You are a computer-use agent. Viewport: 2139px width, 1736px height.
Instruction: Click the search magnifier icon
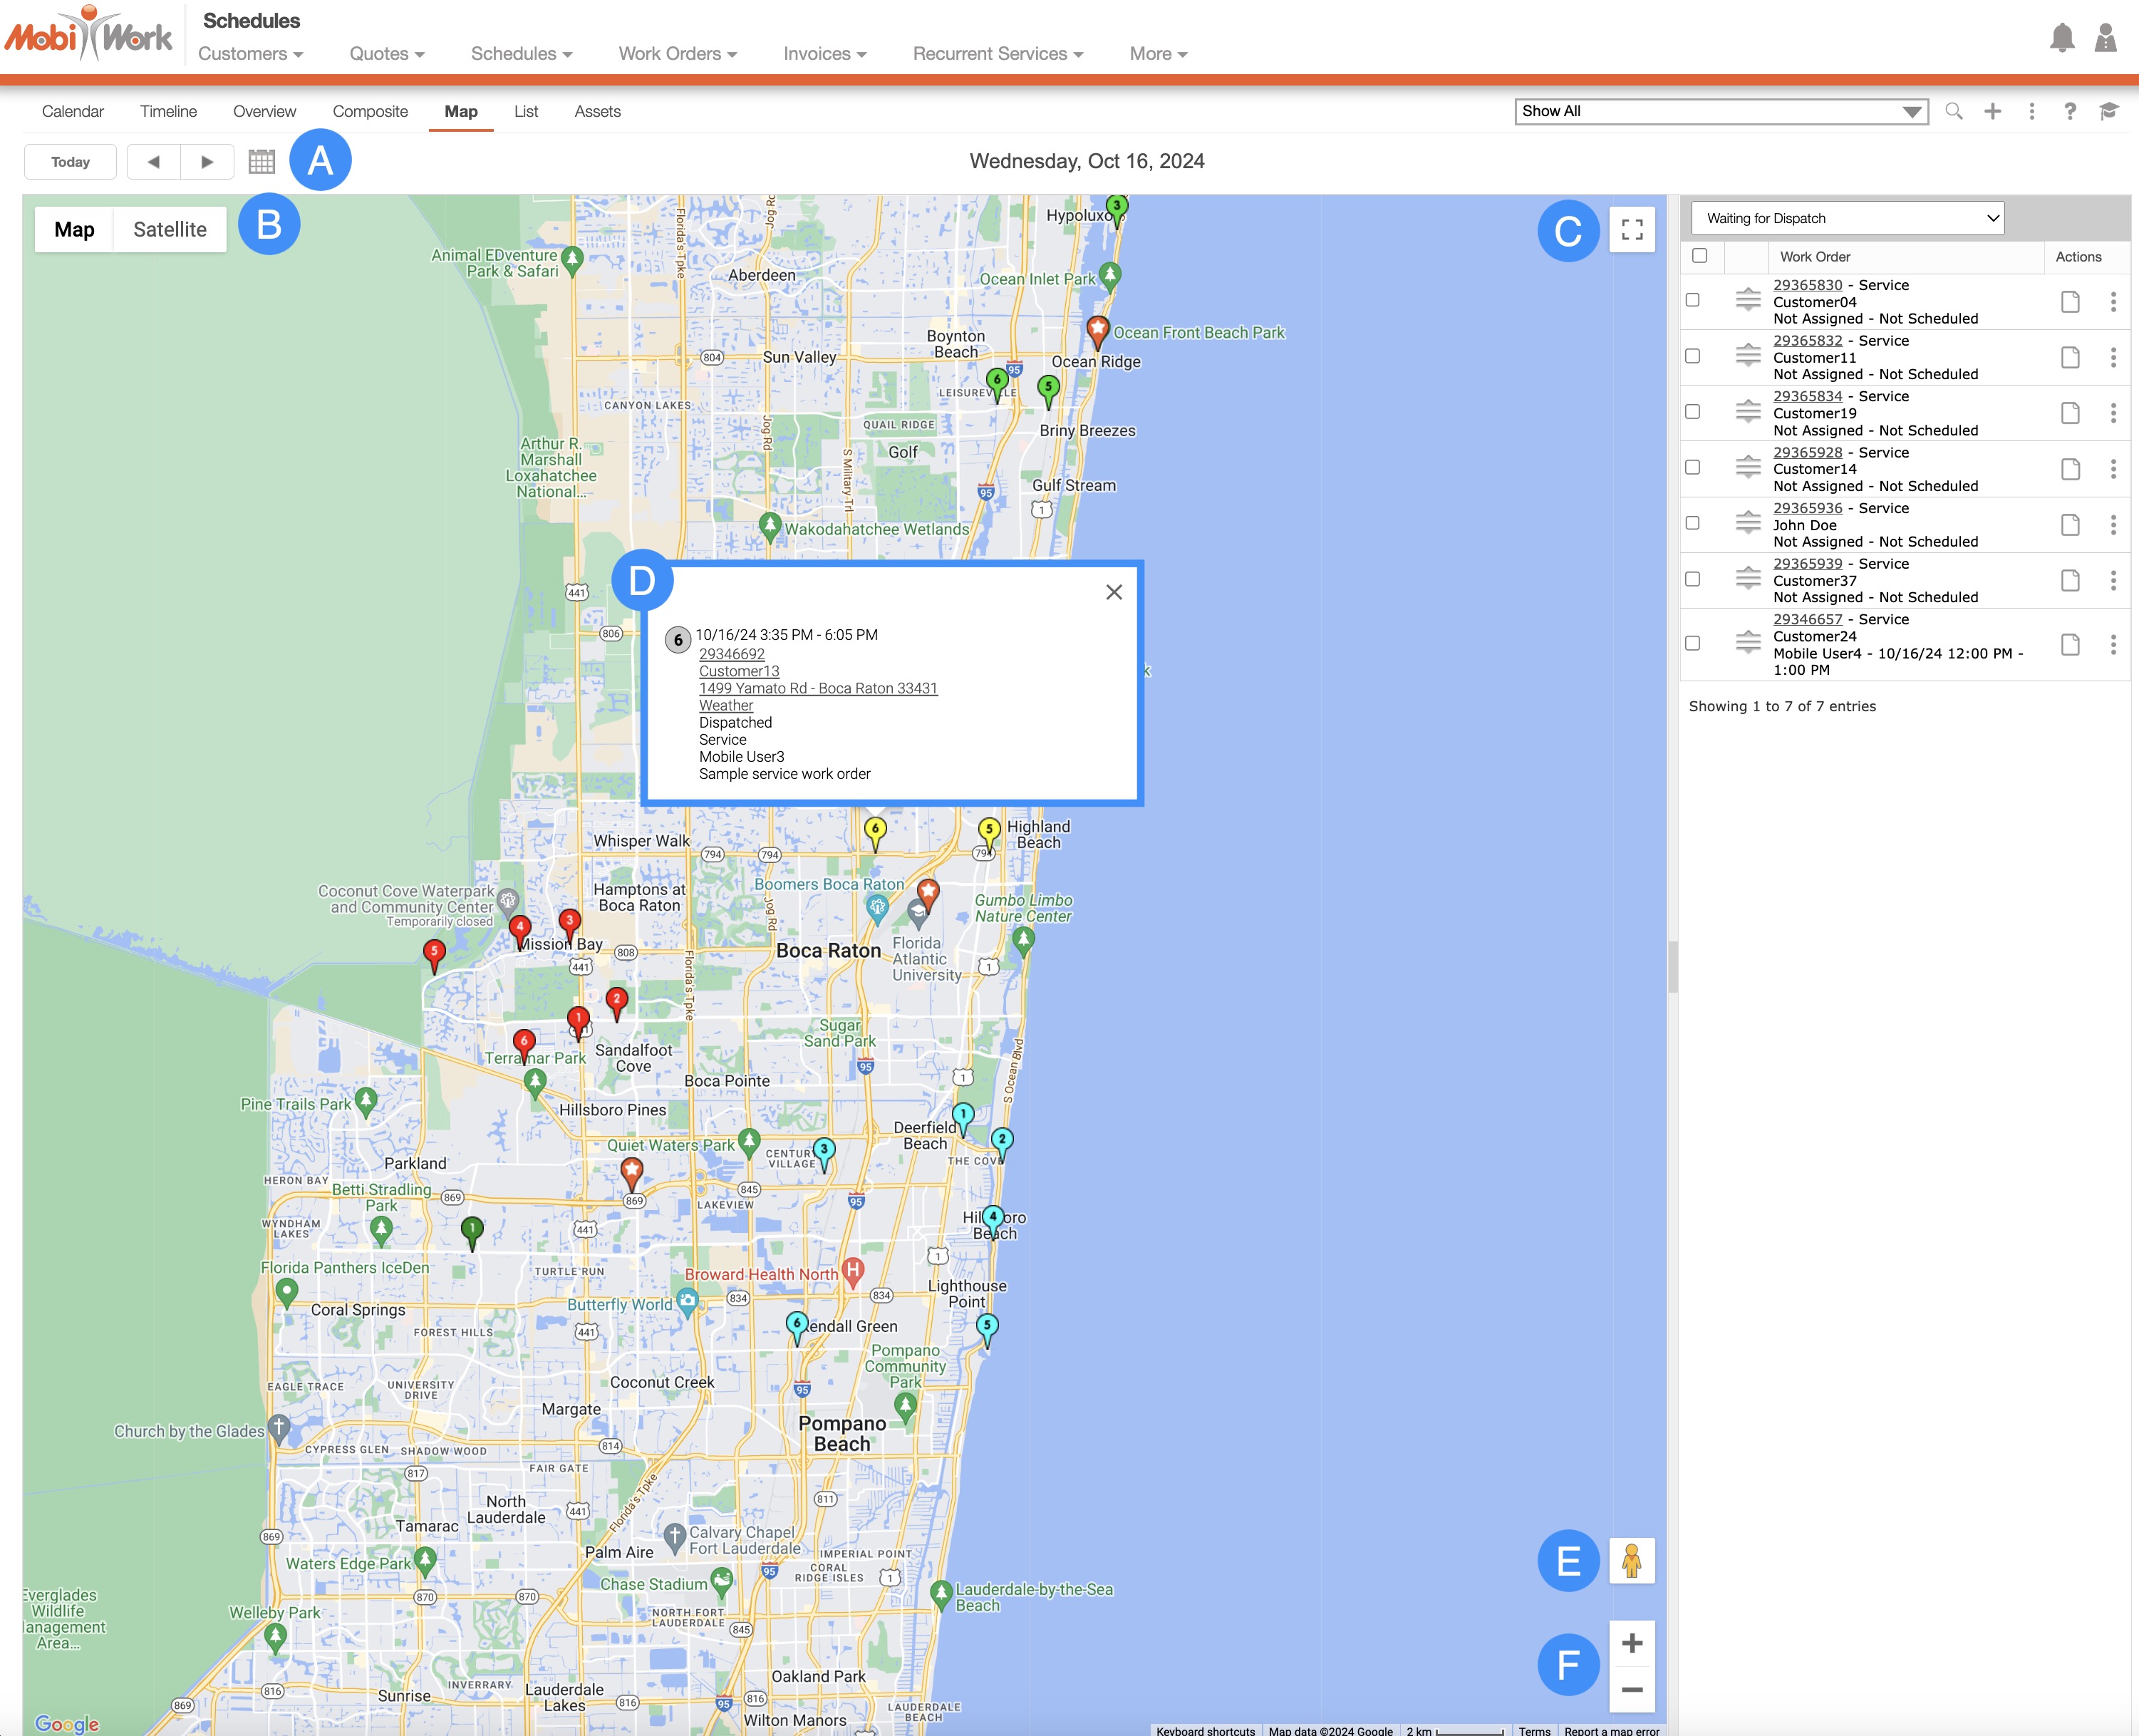[x=1953, y=111]
